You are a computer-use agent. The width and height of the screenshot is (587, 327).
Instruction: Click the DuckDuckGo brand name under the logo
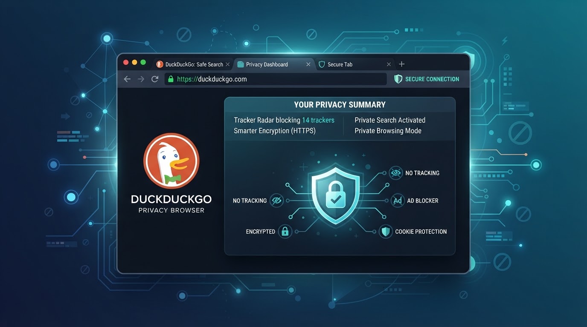[x=171, y=199]
